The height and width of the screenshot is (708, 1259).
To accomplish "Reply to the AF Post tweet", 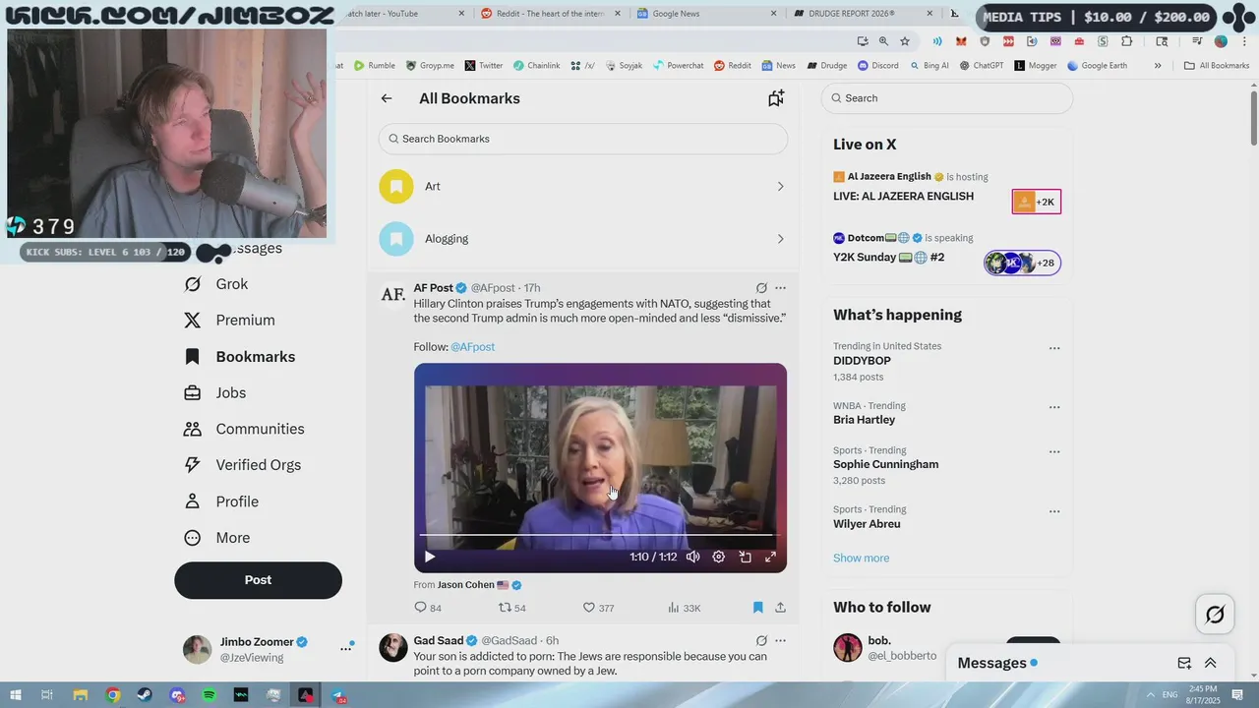I will click(428, 608).
